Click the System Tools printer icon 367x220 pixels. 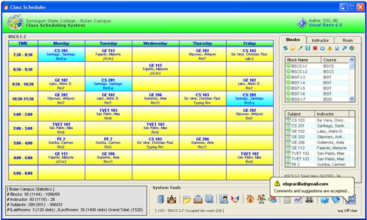(x=309, y=200)
